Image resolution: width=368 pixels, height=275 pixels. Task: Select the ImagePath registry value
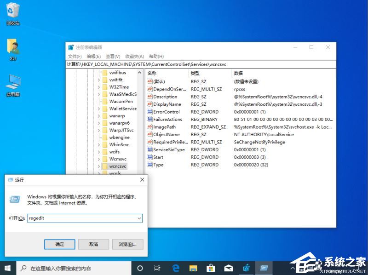click(164, 127)
